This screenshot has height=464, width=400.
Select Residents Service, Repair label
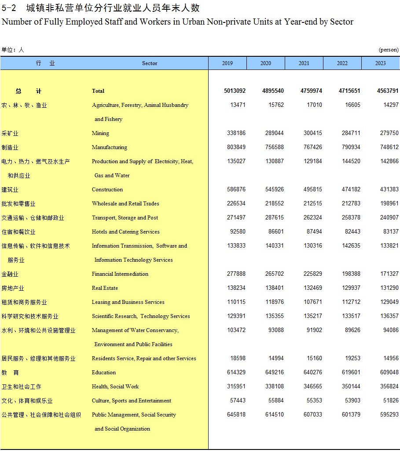click(x=144, y=358)
